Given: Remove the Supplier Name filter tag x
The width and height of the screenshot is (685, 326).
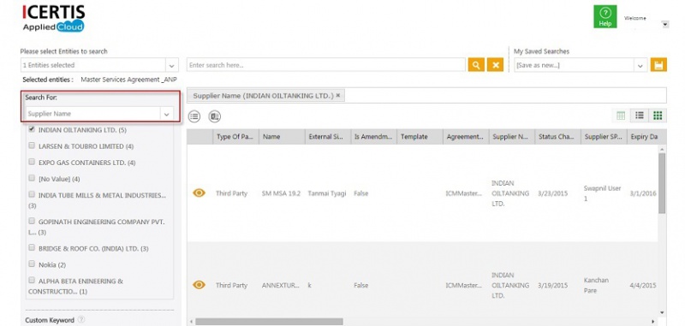Looking at the screenshot, I should coord(337,95).
